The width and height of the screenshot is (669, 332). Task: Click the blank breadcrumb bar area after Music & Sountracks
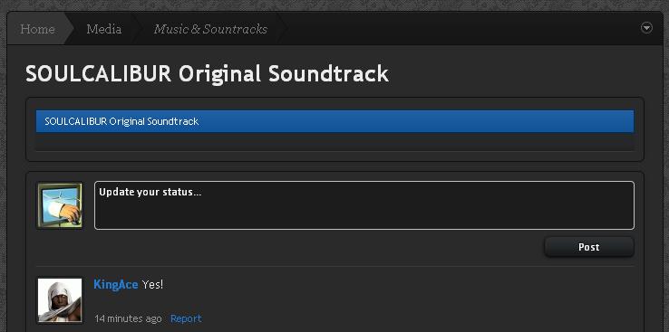pyautogui.click(x=461, y=29)
